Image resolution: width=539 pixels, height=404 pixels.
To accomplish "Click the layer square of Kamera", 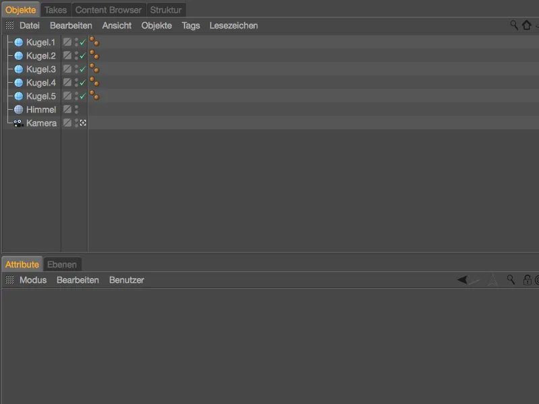I will 67,123.
